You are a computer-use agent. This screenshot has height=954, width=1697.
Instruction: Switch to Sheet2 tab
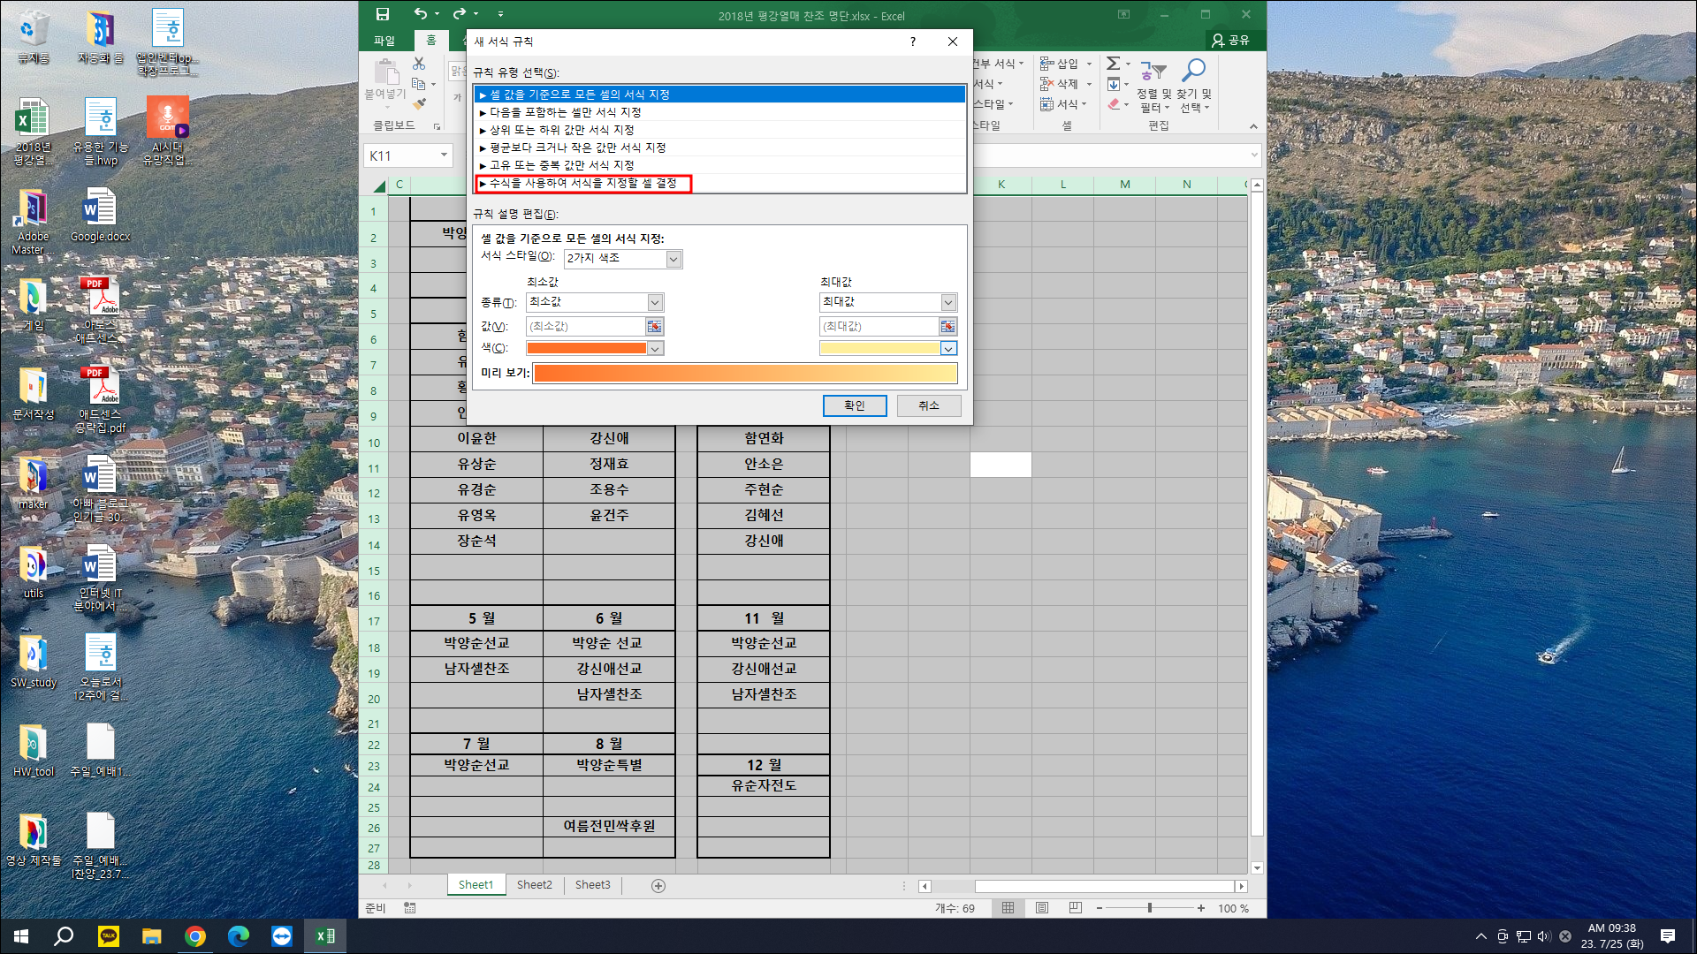(x=534, y=885)
